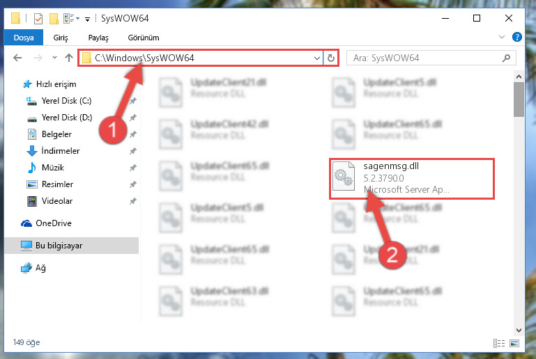
Task: Click the Back navigation arrow
Action: 17,58
